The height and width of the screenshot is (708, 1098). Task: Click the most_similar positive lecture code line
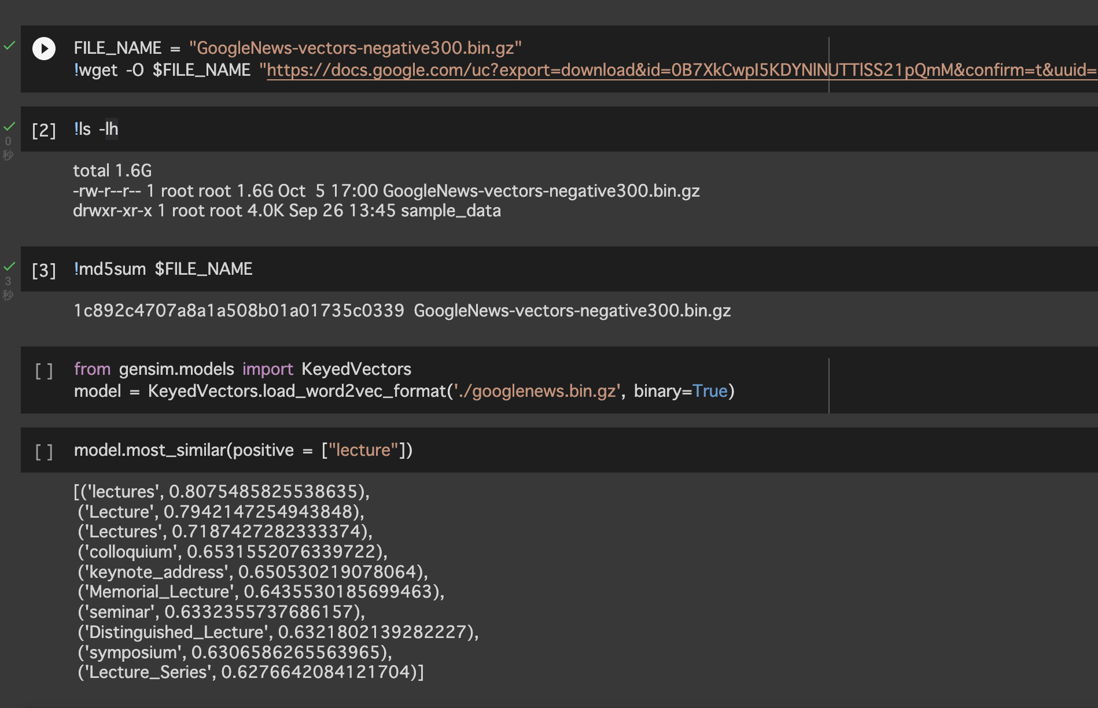[243, 450]
